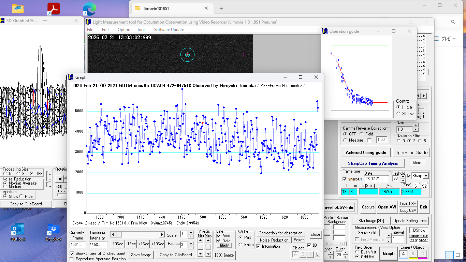Click the Current-Frame input field
Image resolution: width=466 pixels, height=262 pixels.
[78, 245]
